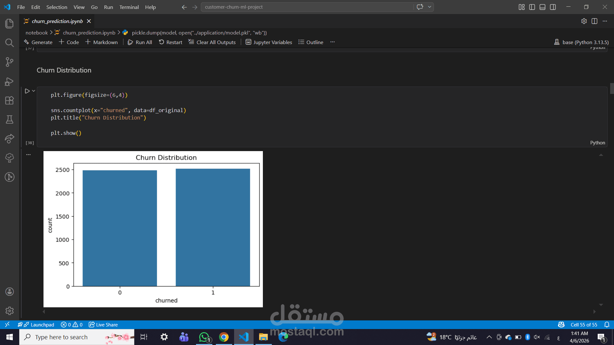Open Source Control view
Viewport: 614px width, 345px height.
click(x=10, y=62)
